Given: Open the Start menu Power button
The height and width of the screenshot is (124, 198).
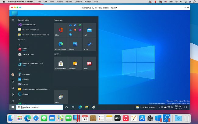Looking at the screenshot, I should pos(13,101).
